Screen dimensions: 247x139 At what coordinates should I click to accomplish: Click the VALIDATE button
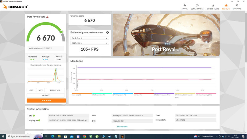(x=46, y=95)
